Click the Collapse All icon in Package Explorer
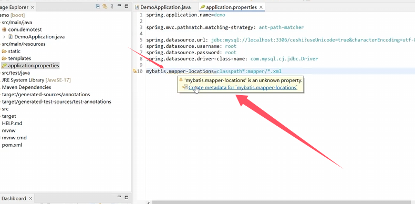The image size is (415, 204). [98, 7]
